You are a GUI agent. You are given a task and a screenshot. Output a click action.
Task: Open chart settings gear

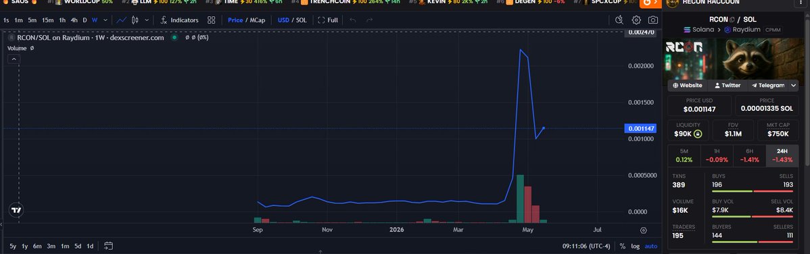[636, 20]
